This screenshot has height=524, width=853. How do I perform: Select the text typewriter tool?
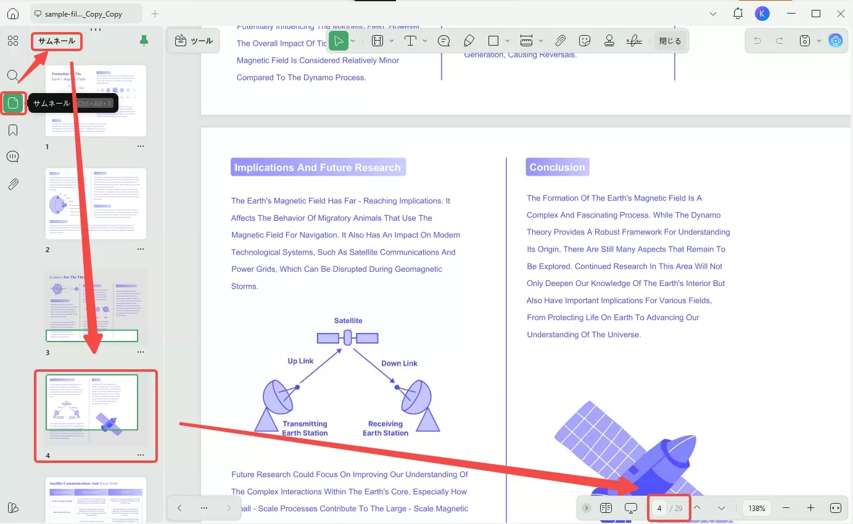pos(411,41)
